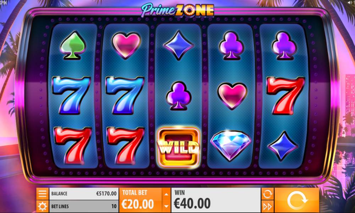Image resolution: width=355 pixels, height=213 pixels.
Task: Click the Total Bet €20.00 panel
Action: tap(141, 200)
